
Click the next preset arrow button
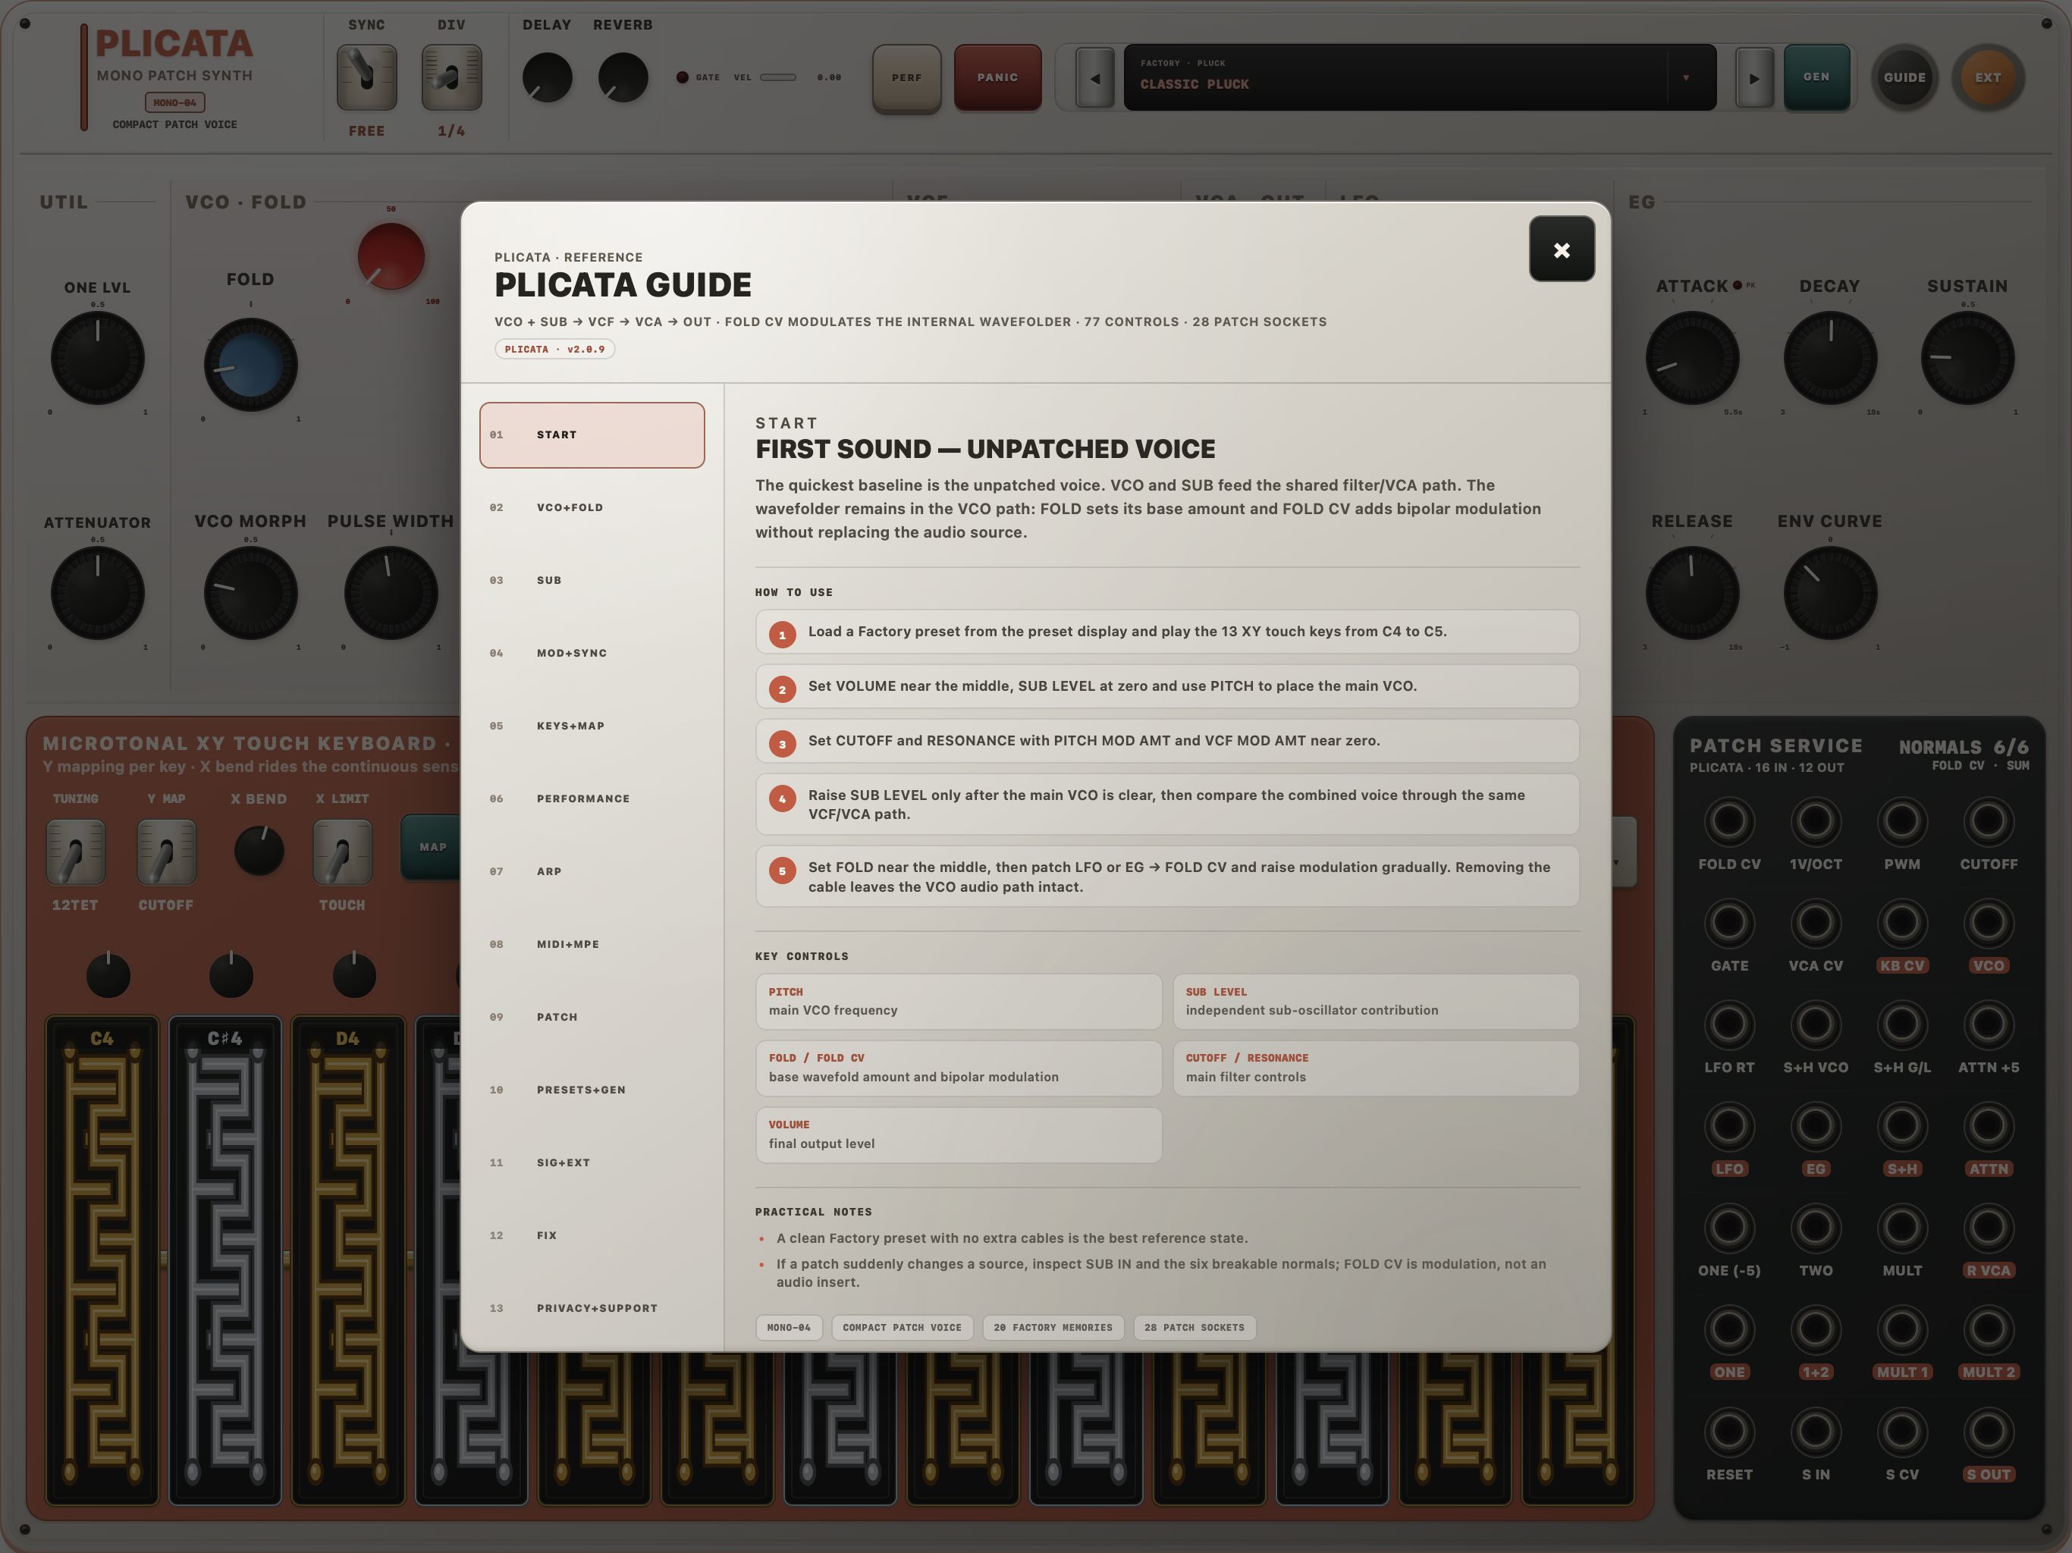click(1754, 78)
